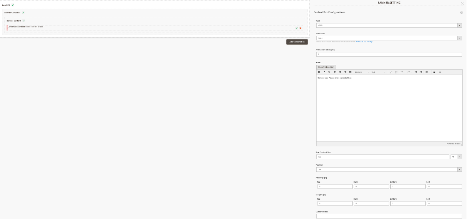The height and width of the screenshot is (219, 470).
Task: Edit the Banner Content with pencil icon
Action: [x=24, y=21]
